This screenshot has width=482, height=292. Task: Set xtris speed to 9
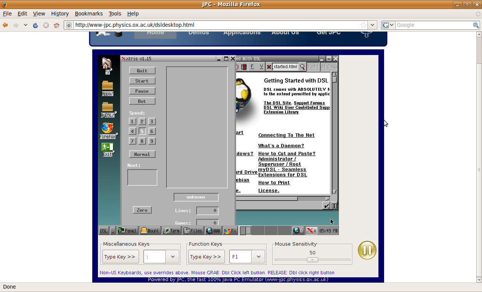pyautogui.click(x=152, y=141)
